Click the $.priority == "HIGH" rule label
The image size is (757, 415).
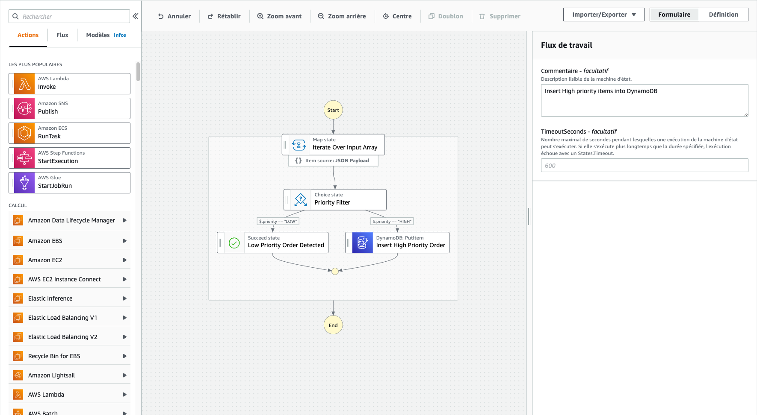(x=392, y=221)
